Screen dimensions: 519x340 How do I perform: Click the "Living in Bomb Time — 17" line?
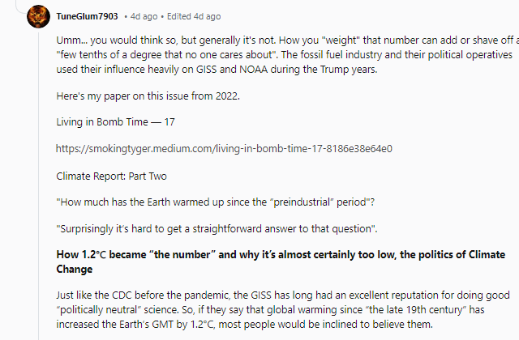[x=115, y=122]
